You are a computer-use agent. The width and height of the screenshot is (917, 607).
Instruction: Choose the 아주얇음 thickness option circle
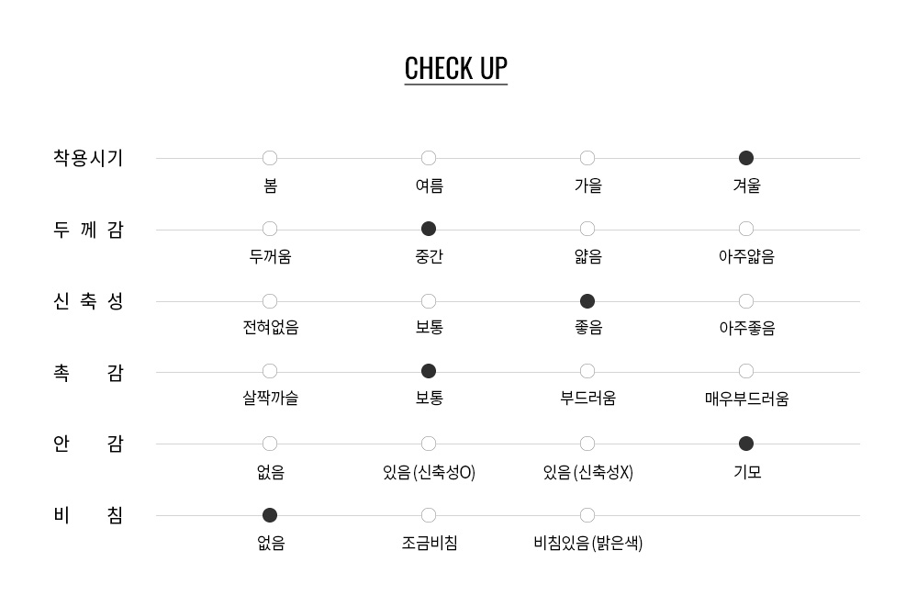click(x=746, y=229)
